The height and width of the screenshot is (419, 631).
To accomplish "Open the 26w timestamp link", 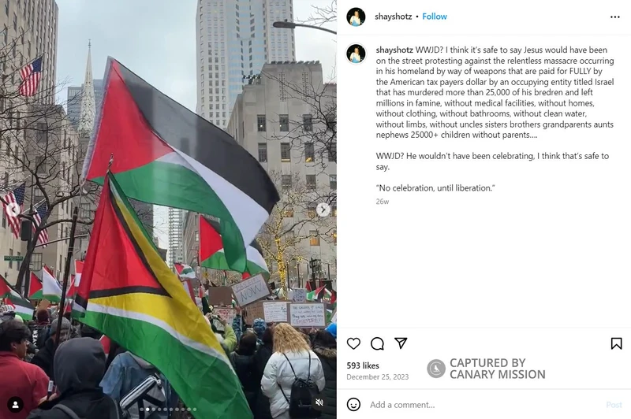I will point(383,202).
